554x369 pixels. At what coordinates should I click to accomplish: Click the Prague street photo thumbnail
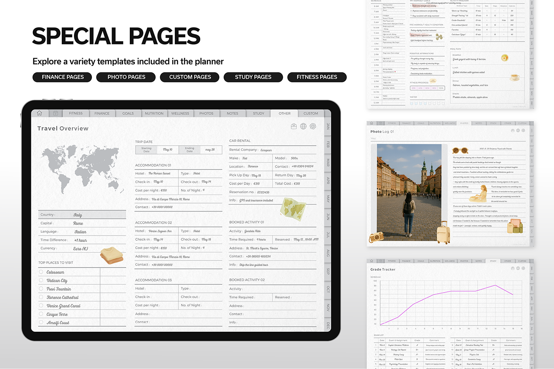coord(409,193)
